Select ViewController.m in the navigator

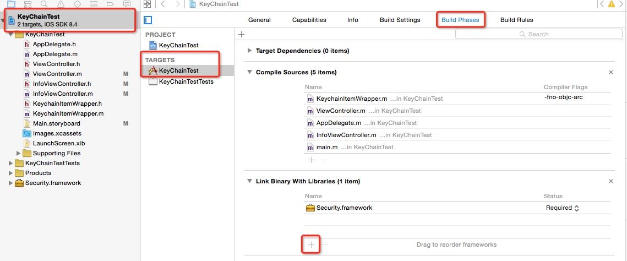coord(57,74)
